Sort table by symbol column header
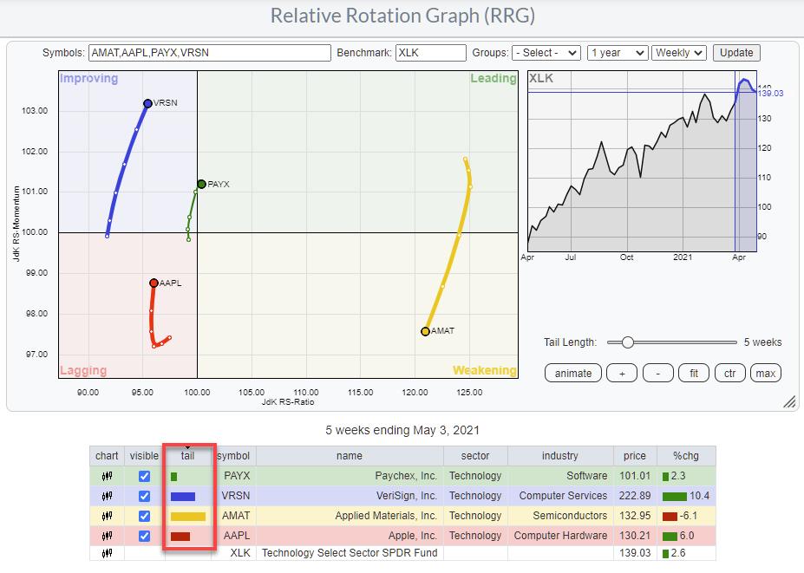The image size is (804, 573). tap(233, 456)
